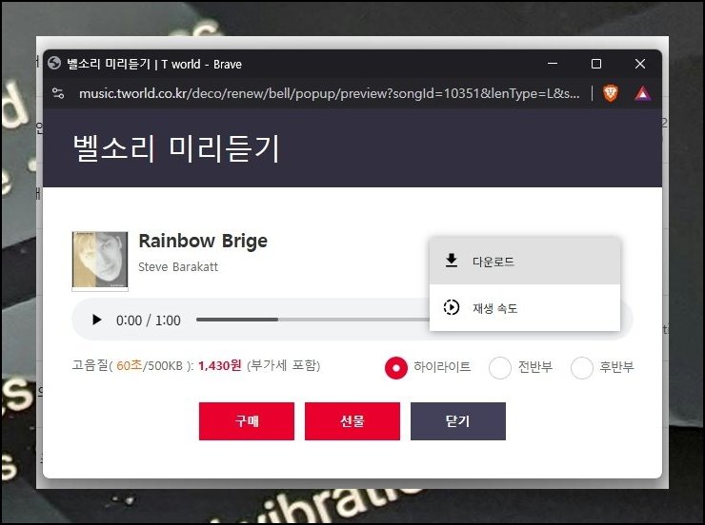Click the 60초 duration text
The image size is (705, 525).
tap(129, 366)
